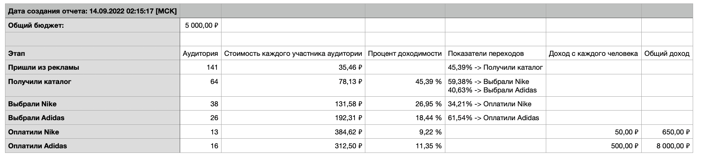Select the 'Показатели переходов' header cell

486,54
